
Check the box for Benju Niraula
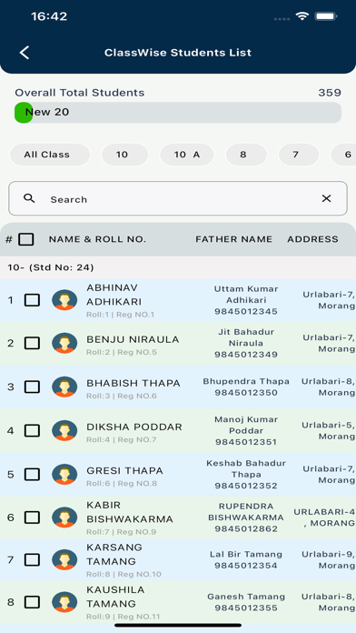pyautogui.click(x=33, y=343)
